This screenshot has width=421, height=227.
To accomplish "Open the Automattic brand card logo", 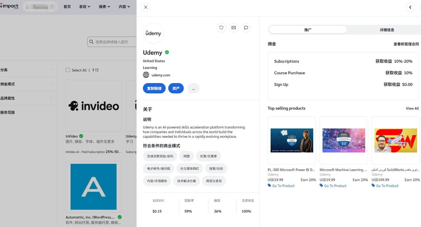I will 94,187.
